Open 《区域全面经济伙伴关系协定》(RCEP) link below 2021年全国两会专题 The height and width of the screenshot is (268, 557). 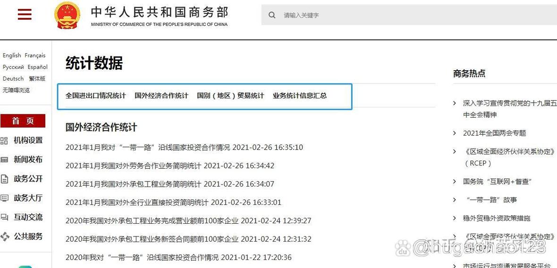509,157
